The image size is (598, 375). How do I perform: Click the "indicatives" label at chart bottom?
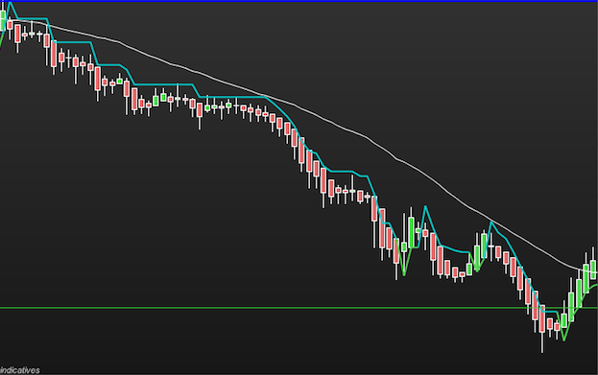coord(20,370)
